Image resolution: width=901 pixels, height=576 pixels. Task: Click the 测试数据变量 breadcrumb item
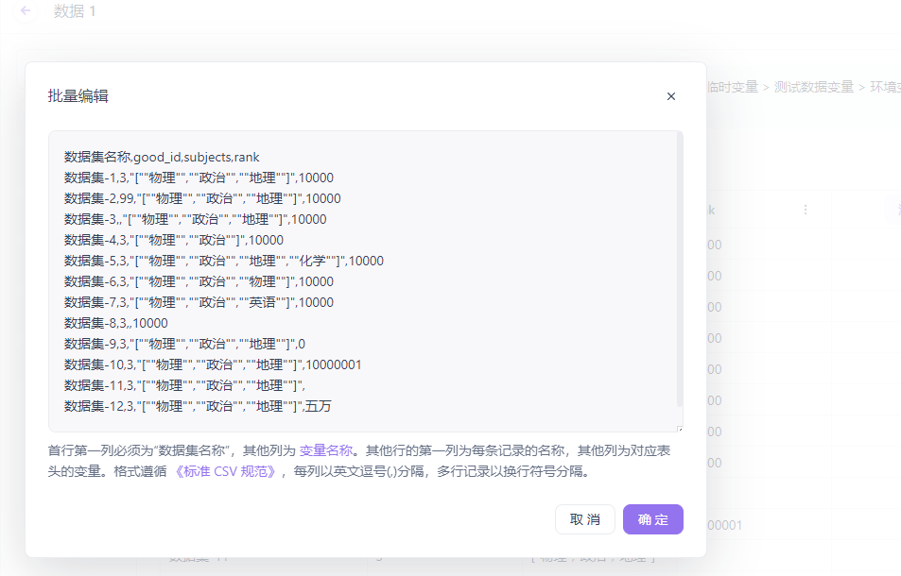click(x=813, y=87)
